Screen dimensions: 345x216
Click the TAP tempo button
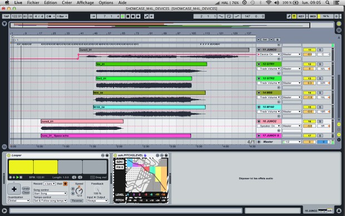coord(6,16)
